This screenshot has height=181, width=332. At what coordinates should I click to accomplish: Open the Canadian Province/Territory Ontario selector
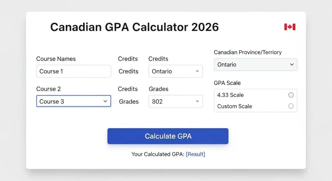pos(255,64)
